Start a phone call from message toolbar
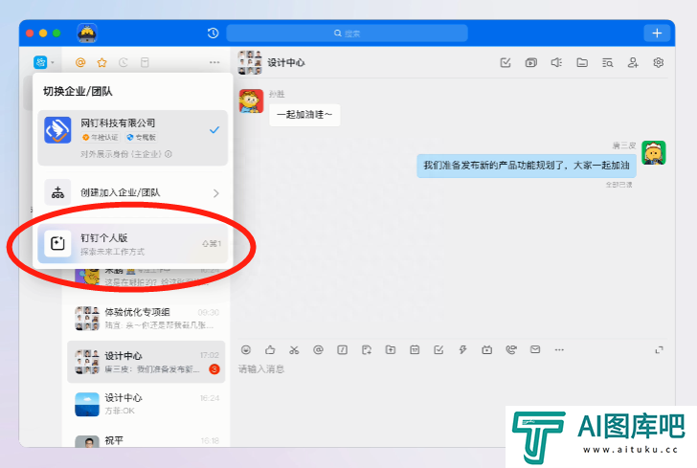Screen dimensions: 697x468 (511, 350)
